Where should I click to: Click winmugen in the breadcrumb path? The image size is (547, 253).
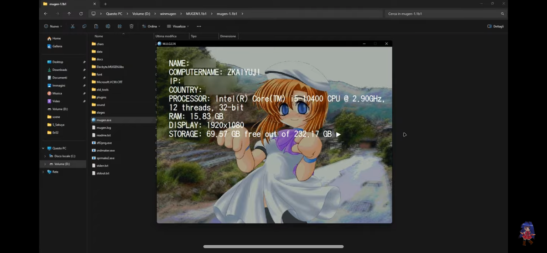[168, 14]
